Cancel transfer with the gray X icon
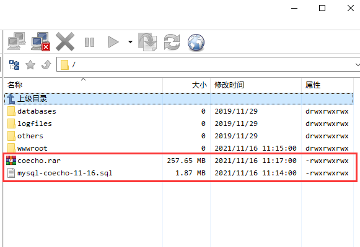This screenshot has height=247, width=360. point(65,41)
